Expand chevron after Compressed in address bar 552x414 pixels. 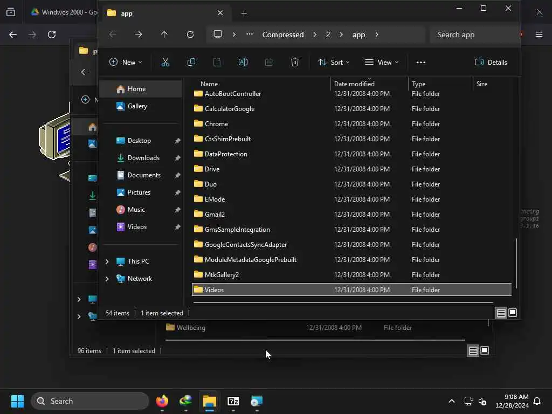(315, 34)
